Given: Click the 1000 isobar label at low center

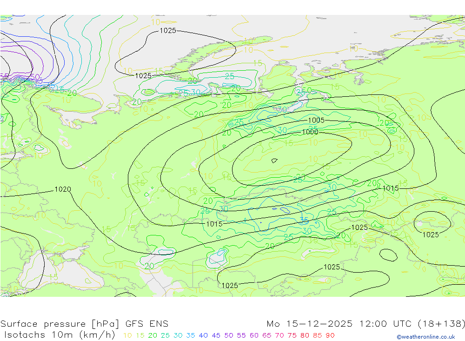Looking at the screenshot, I should pos(310,132).
